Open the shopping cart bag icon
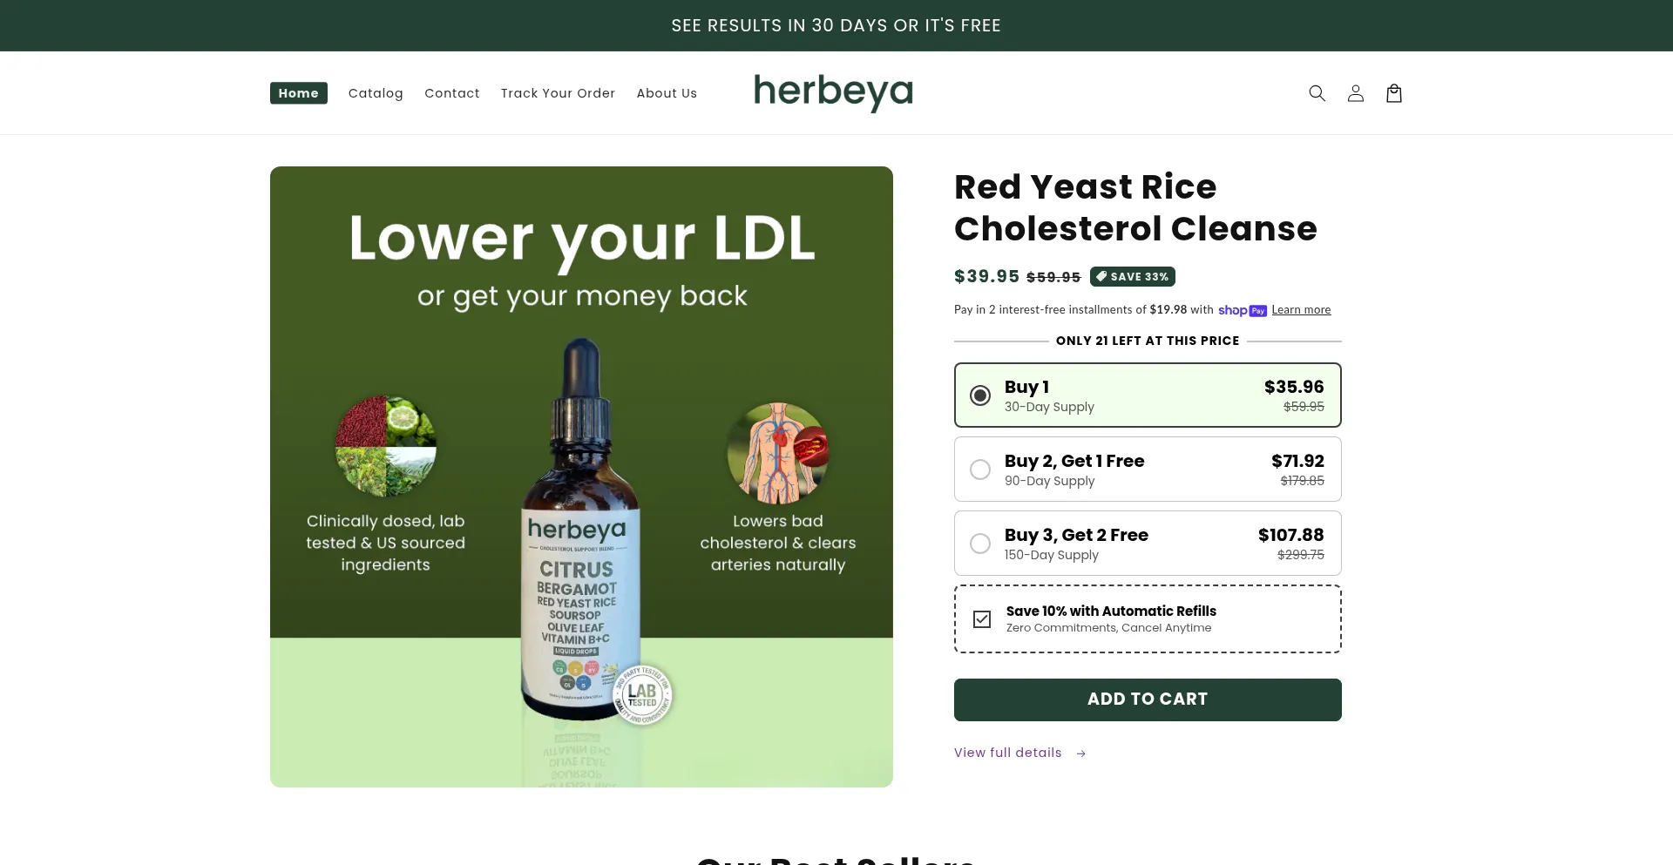Image resolution: width=1673 pixels, height=865 pixels. [x=1393, y=93]
